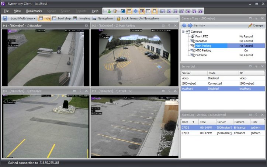
Task: Pin the Alarm Log panel
Action: click(x=256, y=115)
